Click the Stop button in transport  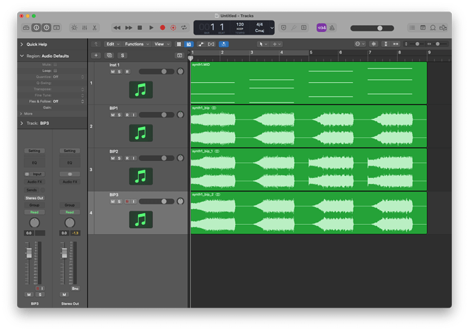click(x=139, y=28)
